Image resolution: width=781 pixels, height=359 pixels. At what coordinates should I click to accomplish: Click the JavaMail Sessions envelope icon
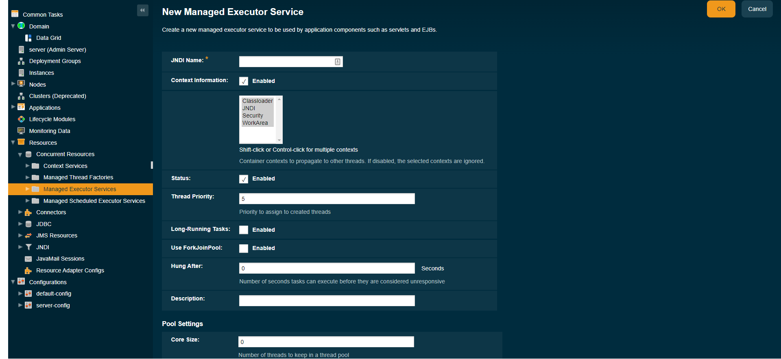click(28, 259)
